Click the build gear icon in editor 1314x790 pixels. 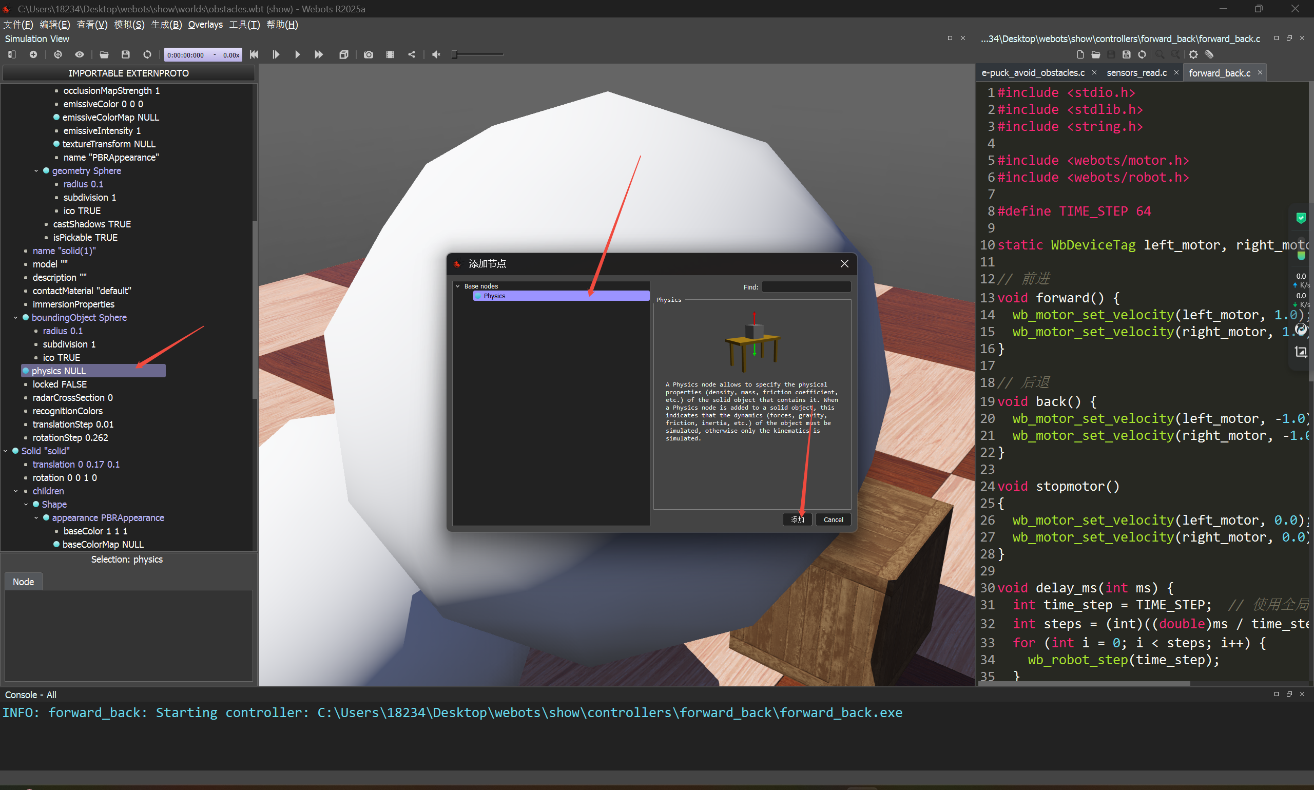click(1193, 54)
